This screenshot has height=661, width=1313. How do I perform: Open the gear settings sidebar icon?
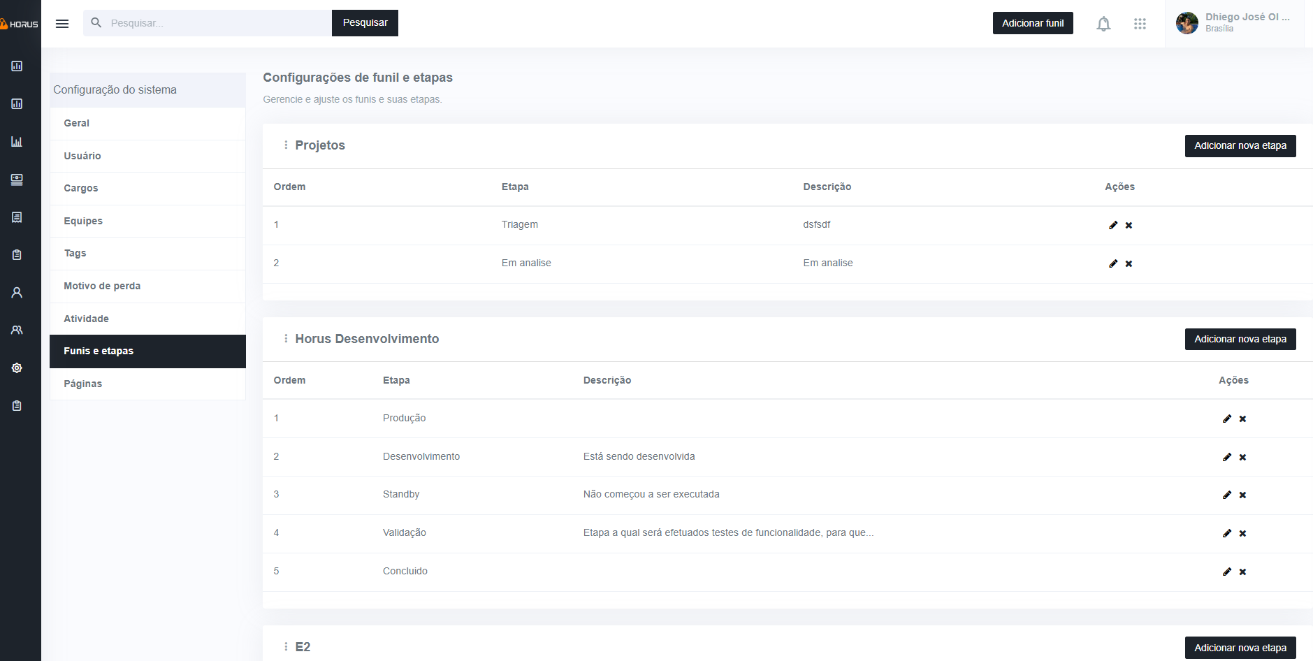coord(17,368)
